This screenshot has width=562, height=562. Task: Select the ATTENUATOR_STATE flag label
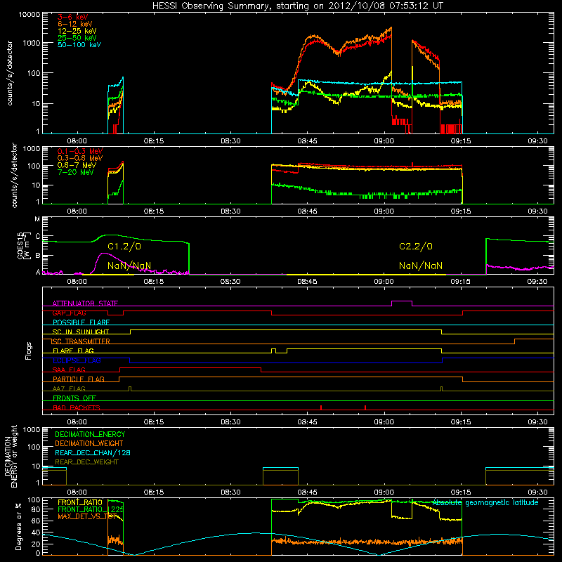85,303
